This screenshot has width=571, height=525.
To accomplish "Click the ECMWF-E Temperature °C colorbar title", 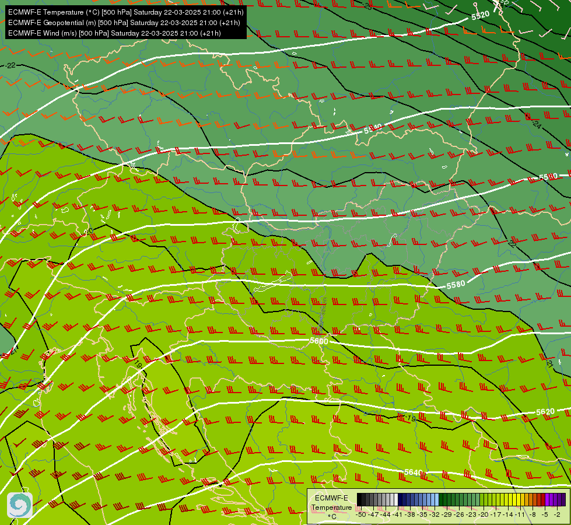I will tap(331, 507).
